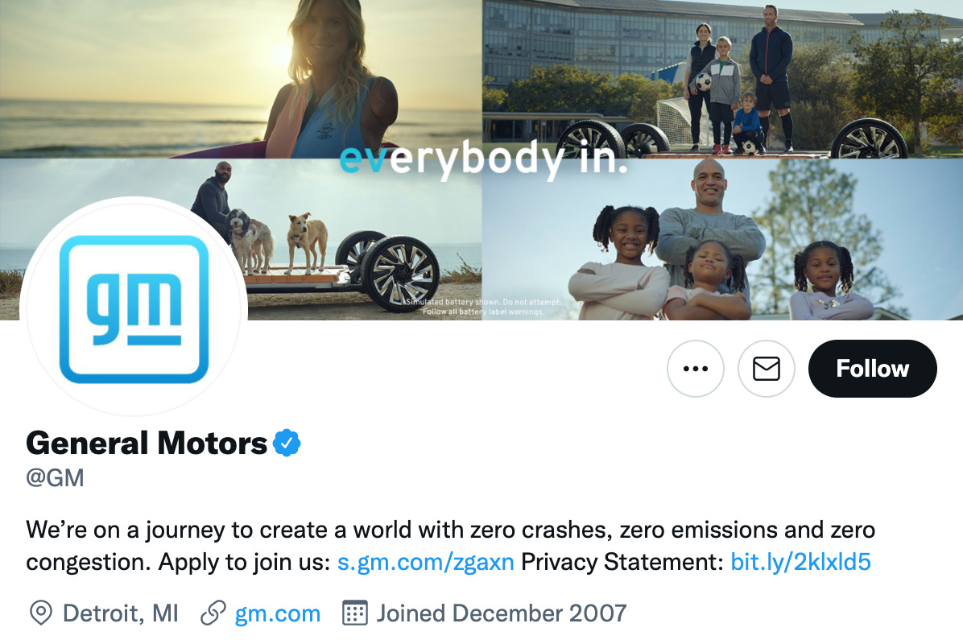Visit the gm.com website link
The width and height of the screenshot is (963, 644).
pyautogui.click(x=278, y=613)
